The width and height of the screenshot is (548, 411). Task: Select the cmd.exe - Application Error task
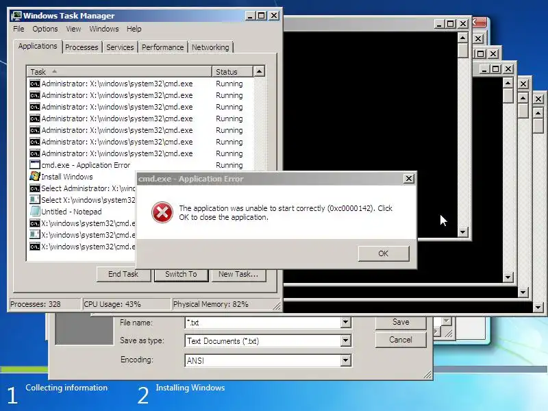click(86, 165)
